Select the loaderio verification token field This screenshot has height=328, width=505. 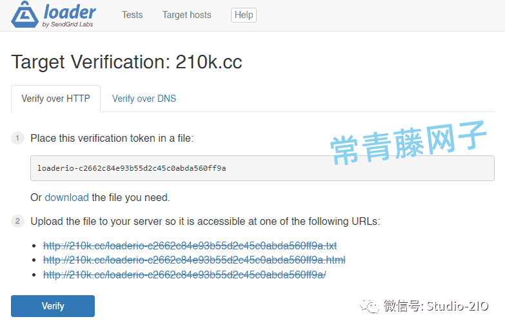pyautogui.click(x=262, y=168)
